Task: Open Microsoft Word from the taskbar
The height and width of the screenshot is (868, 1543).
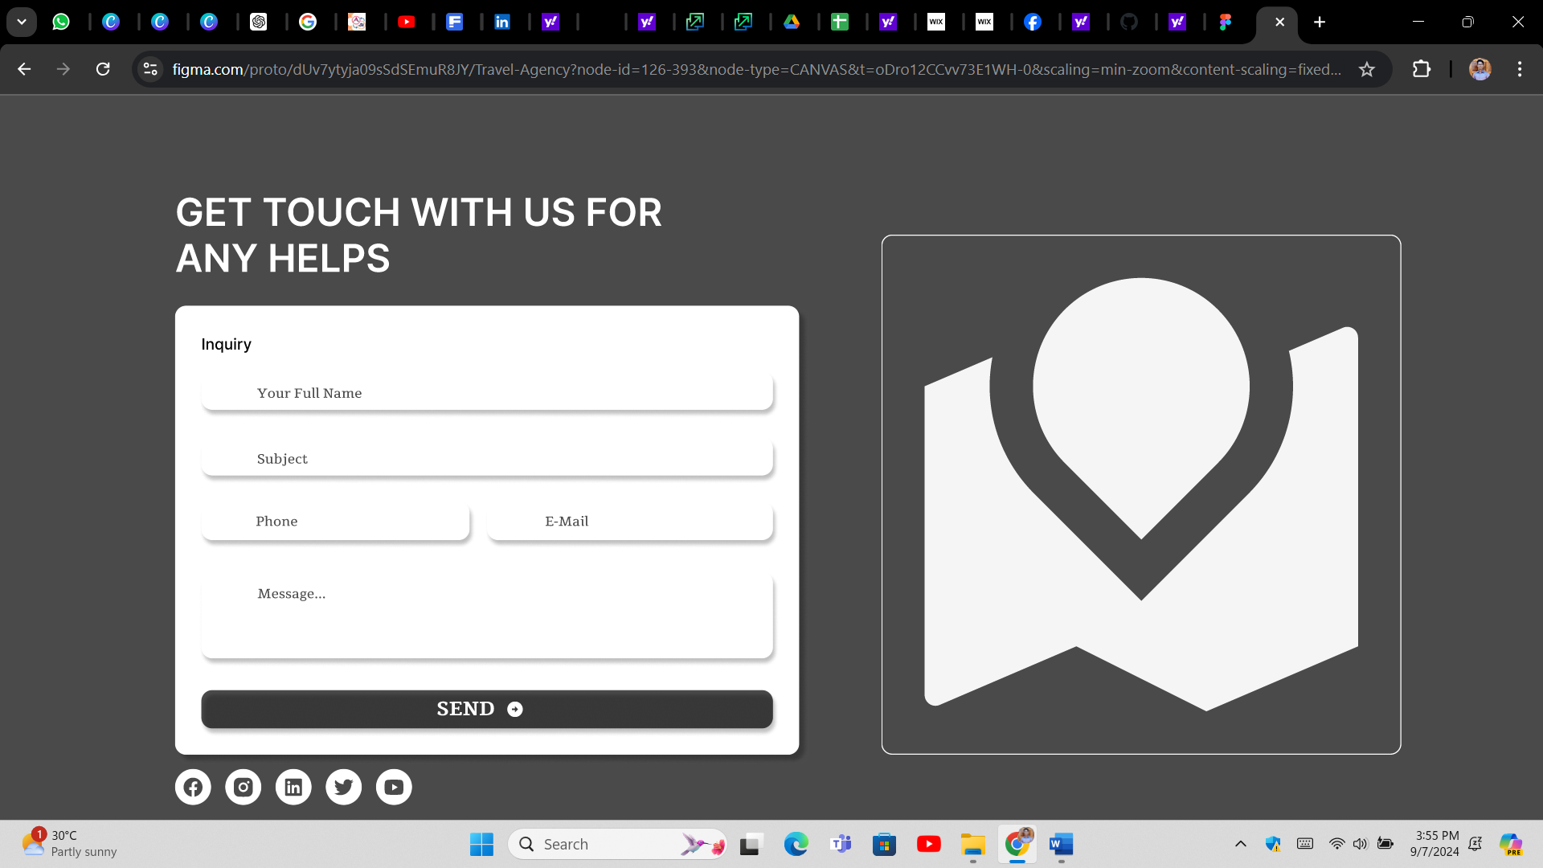Action: [1061, 844]
